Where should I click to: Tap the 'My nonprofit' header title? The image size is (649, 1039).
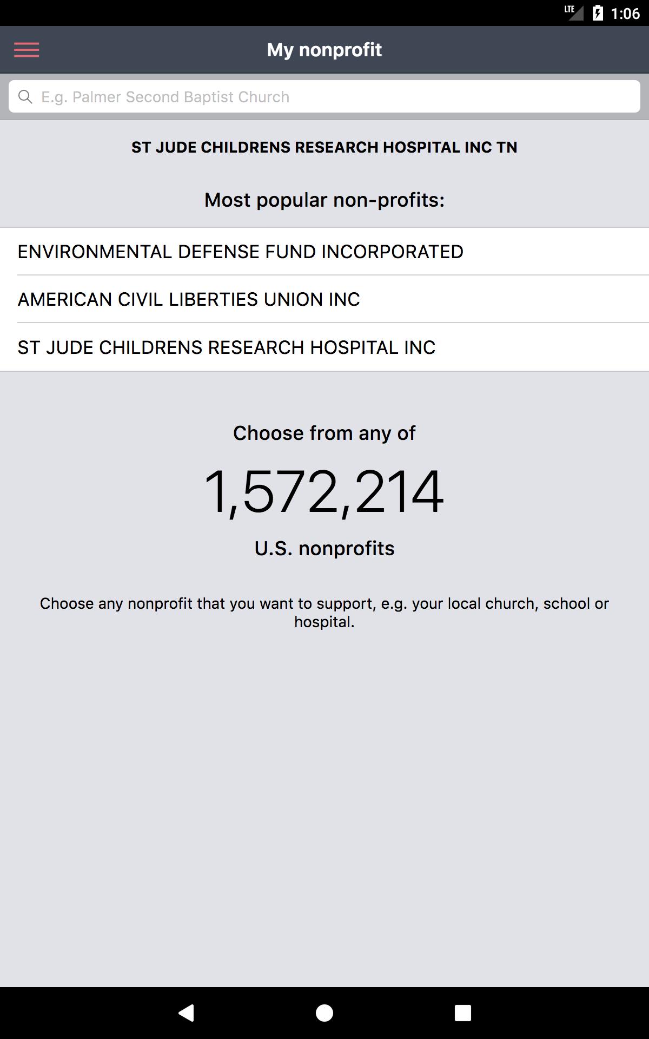[325, 50]
